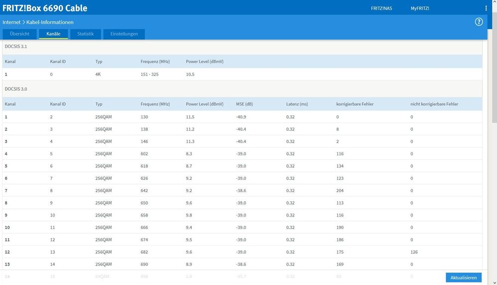Click the FRITZ!Box 6690 Cable title
Image resolution: width=497 pixels, height=285 pixels.
pyautogui.click(x=45, y=8)
